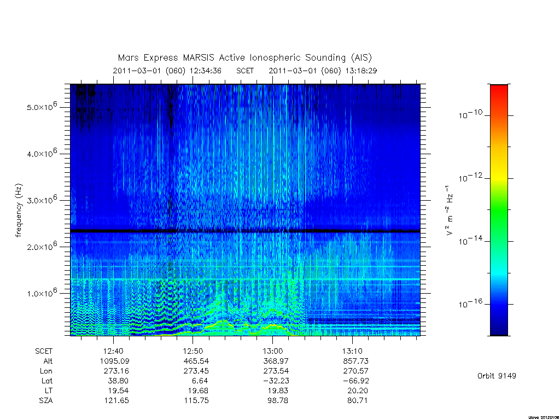This screenshot has width=560, height=420.
Task: Click latitude value -32.23
Action: tap(276, 381)
